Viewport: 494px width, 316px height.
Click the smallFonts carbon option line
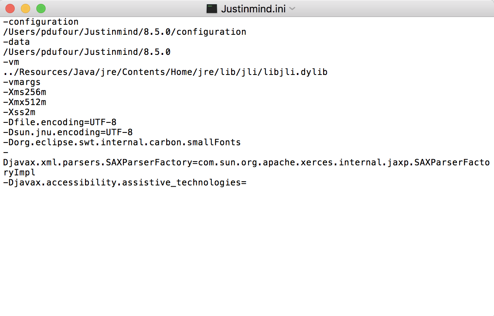tap(122, 142)
